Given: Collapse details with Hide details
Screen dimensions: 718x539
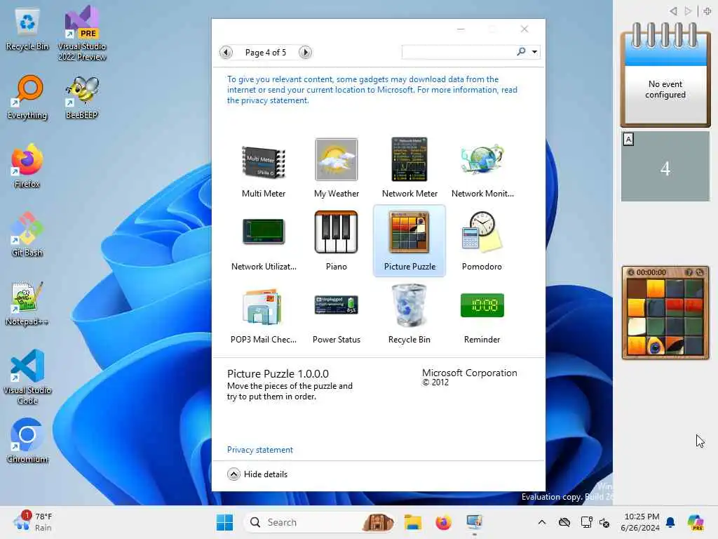Looking at the screenshot, I should click(257, 474).
